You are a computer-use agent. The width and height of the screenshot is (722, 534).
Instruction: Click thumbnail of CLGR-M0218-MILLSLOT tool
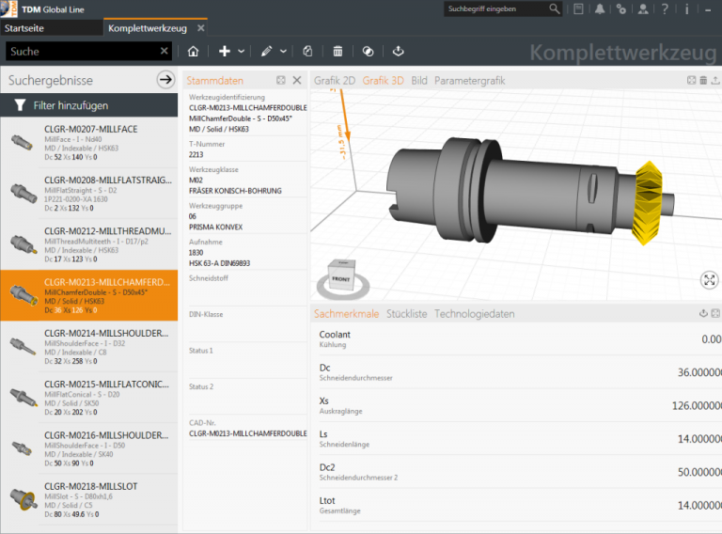point(23,499)
